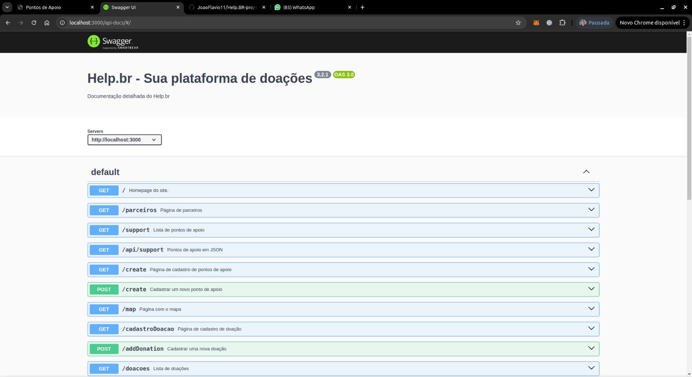Open the Pausada profile button
The width and height of the screenshot is (692, 377).
pos(594,23)
